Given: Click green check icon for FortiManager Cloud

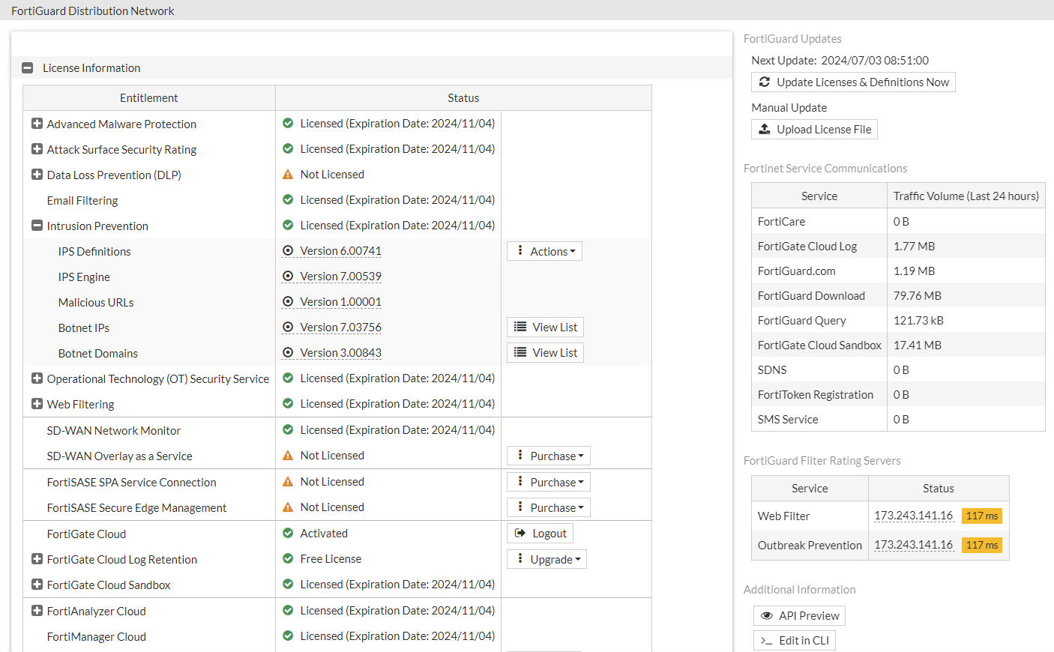Looking at the screenshot, I should click(288, 636).
